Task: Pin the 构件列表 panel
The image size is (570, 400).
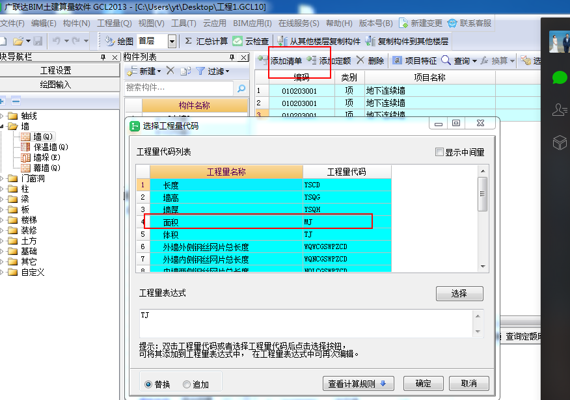Action: (x=232, y=57)
